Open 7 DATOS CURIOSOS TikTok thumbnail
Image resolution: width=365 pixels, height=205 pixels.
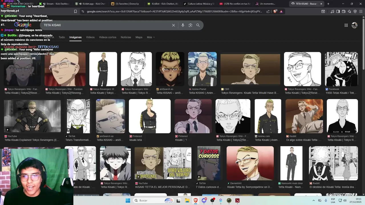click(209, 163)
